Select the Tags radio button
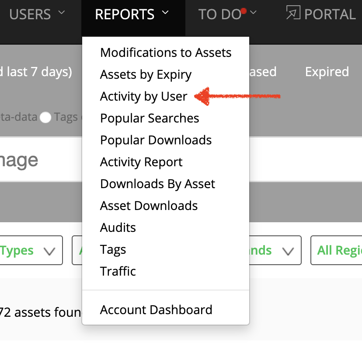The width and height of the screenshot is (362, 350). click(x=45, y=118)
